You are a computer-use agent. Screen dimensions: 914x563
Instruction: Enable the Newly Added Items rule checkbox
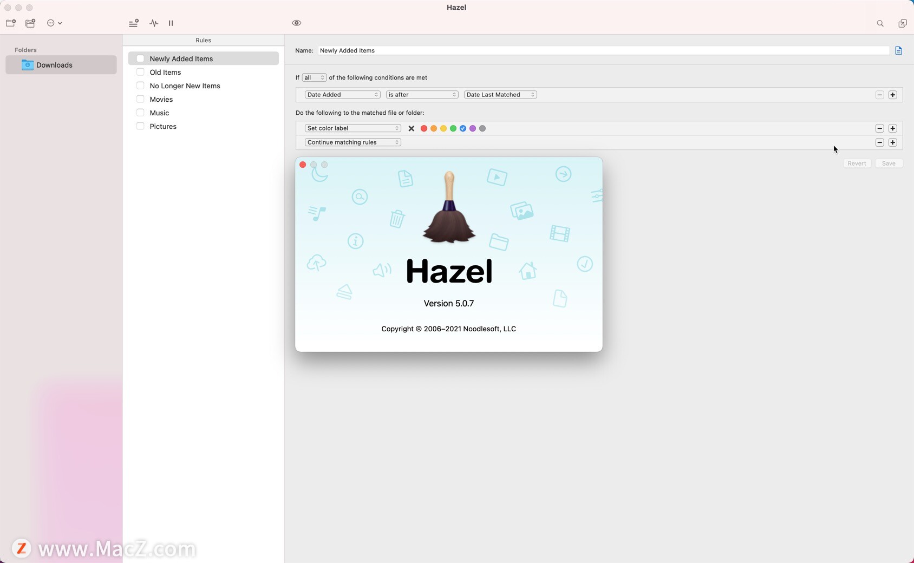(x=140, y=58)
